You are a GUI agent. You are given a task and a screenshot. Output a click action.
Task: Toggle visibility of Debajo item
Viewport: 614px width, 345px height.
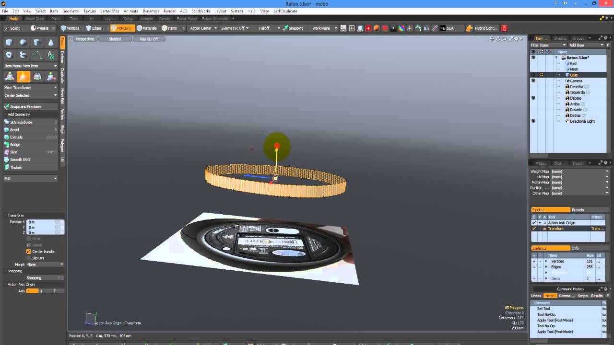coord(533,98)
